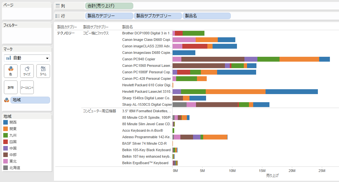Click the orange 関東 segment of HP LaserJet 3310 bar

pyautogui.click(x=236, y=91)
